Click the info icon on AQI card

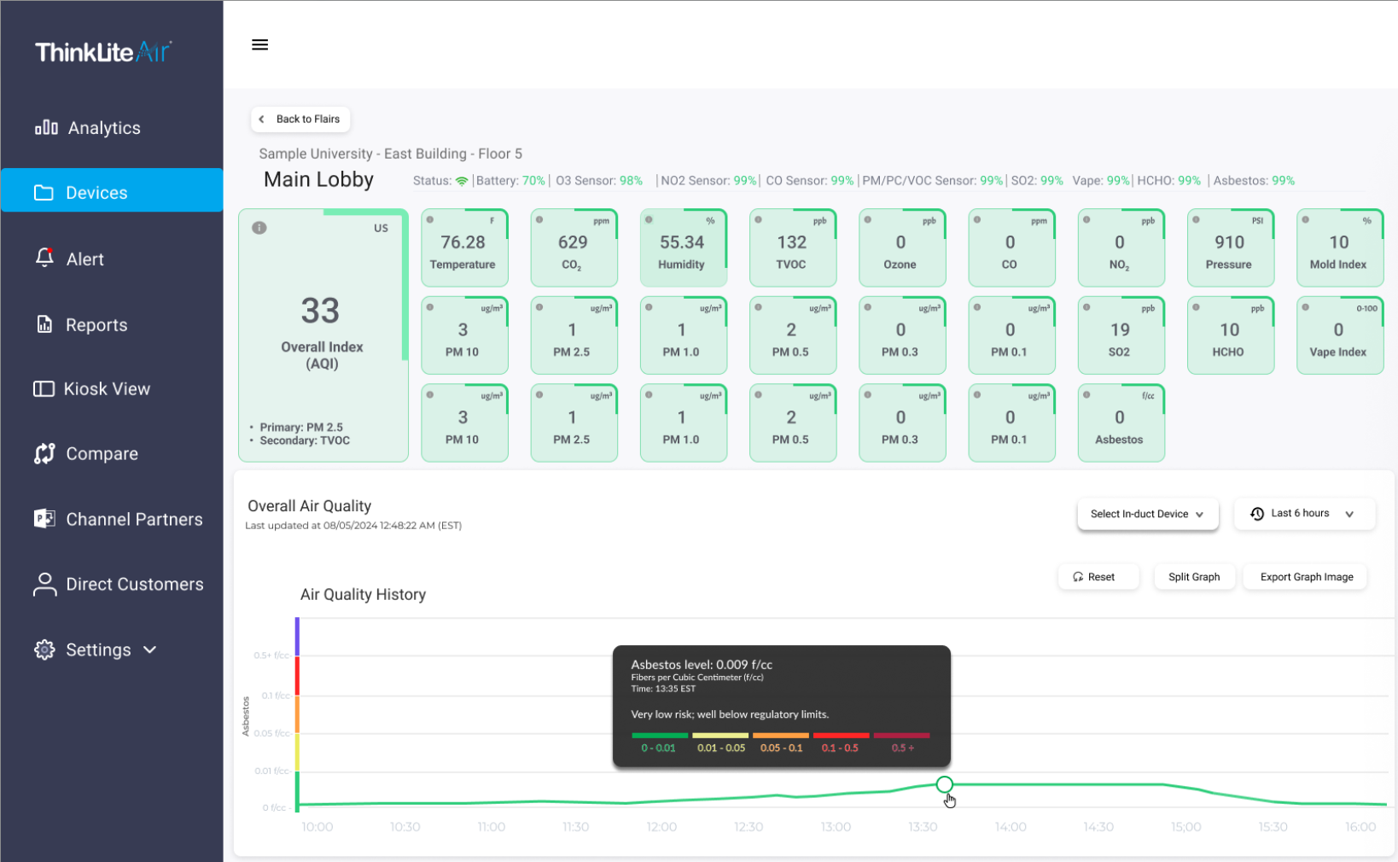259,228
